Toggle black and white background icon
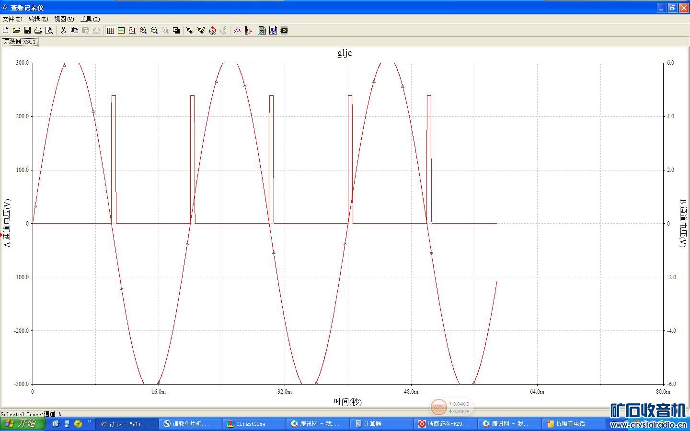This screenshot has height=431, width=690. 176,30
